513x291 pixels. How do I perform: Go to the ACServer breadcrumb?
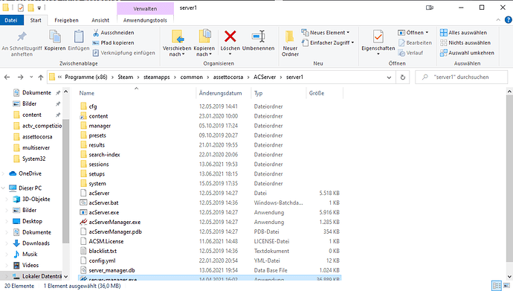point(265,77)
